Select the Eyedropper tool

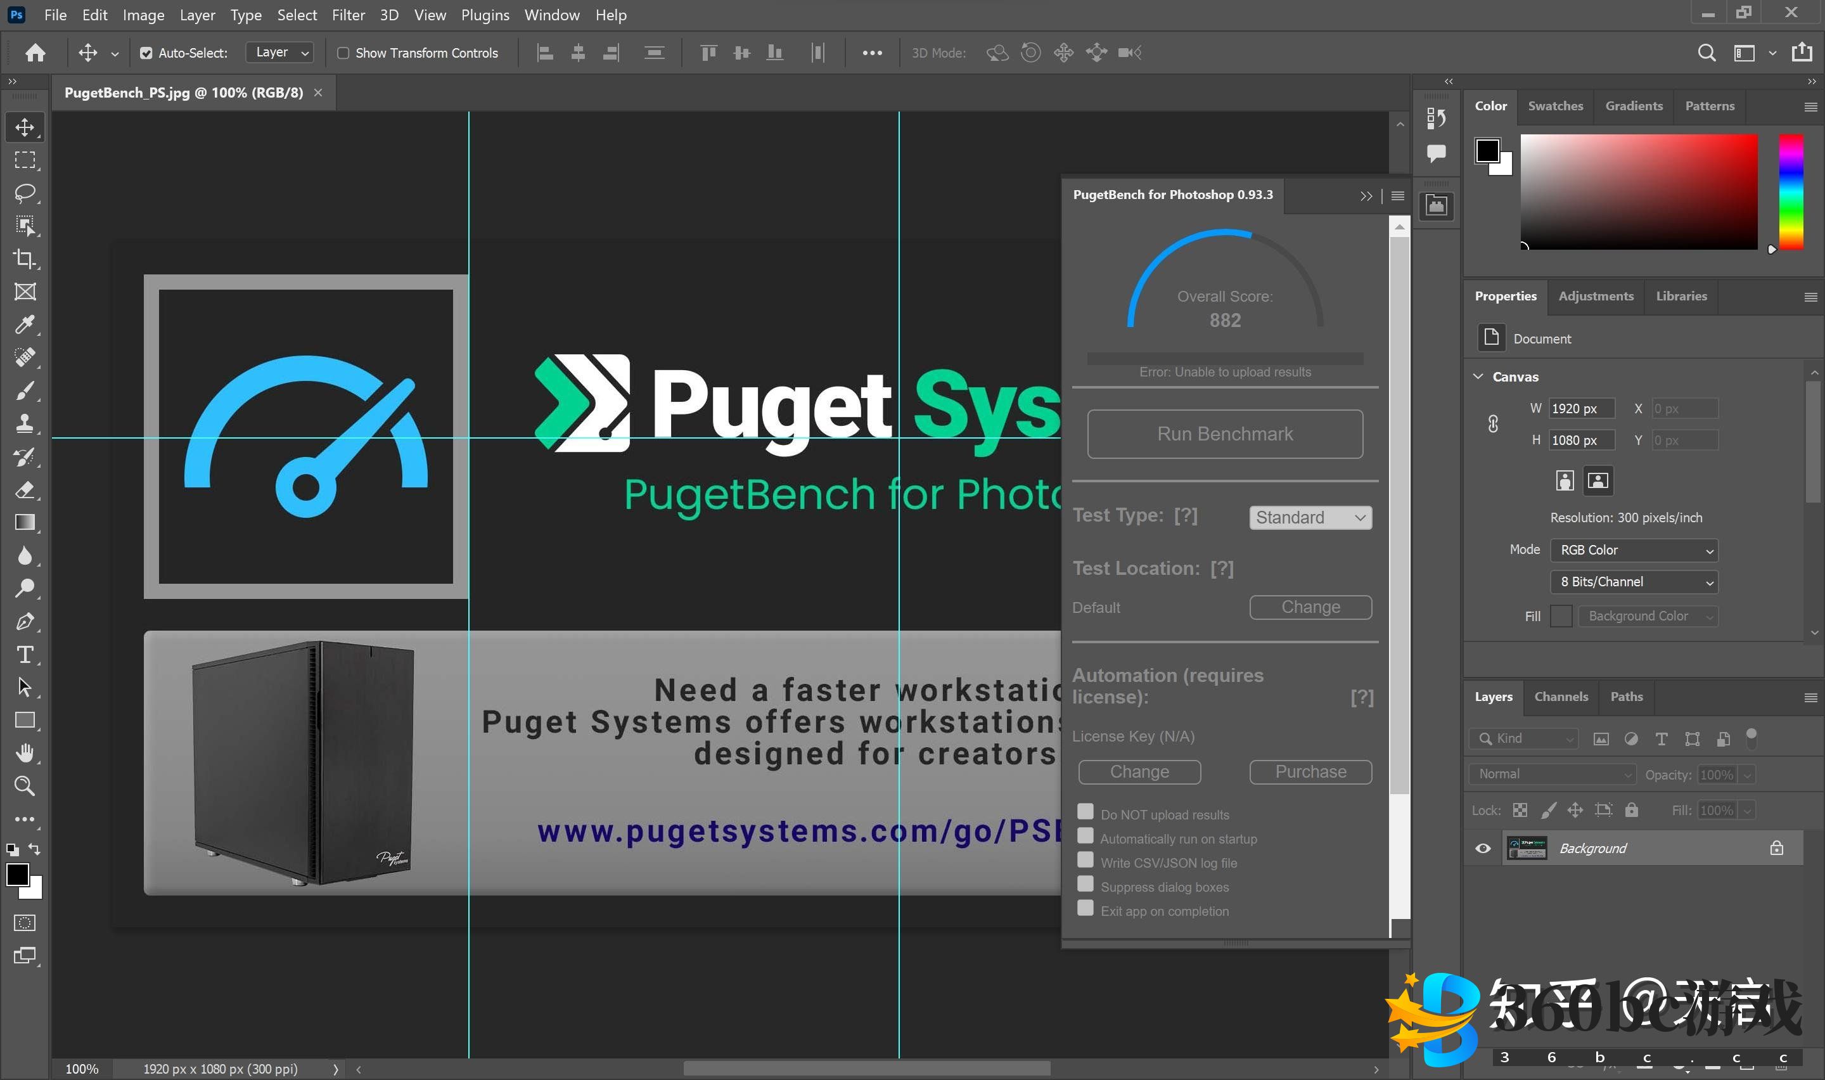coord(25,325)
